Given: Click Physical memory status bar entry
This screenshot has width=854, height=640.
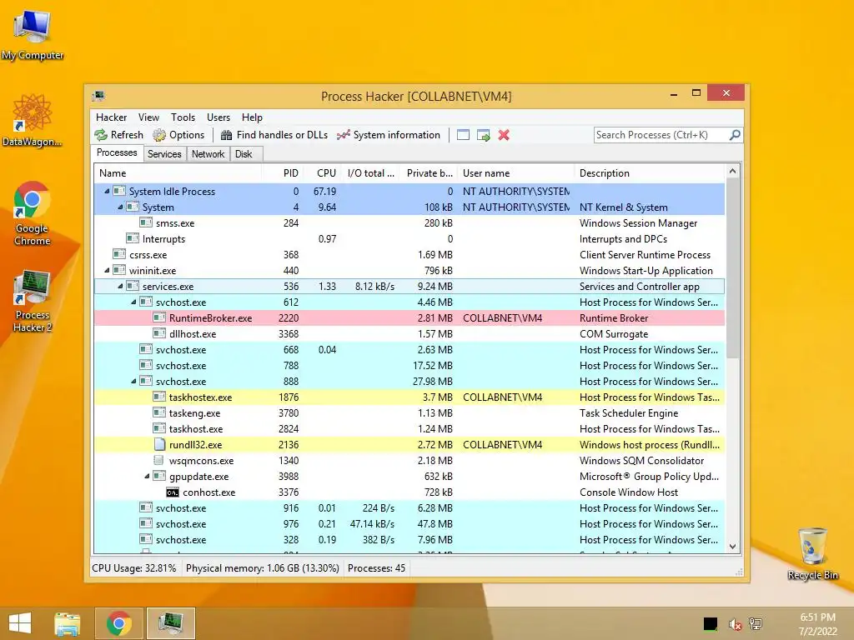Looking at the screenshot, I should point(263,568).
